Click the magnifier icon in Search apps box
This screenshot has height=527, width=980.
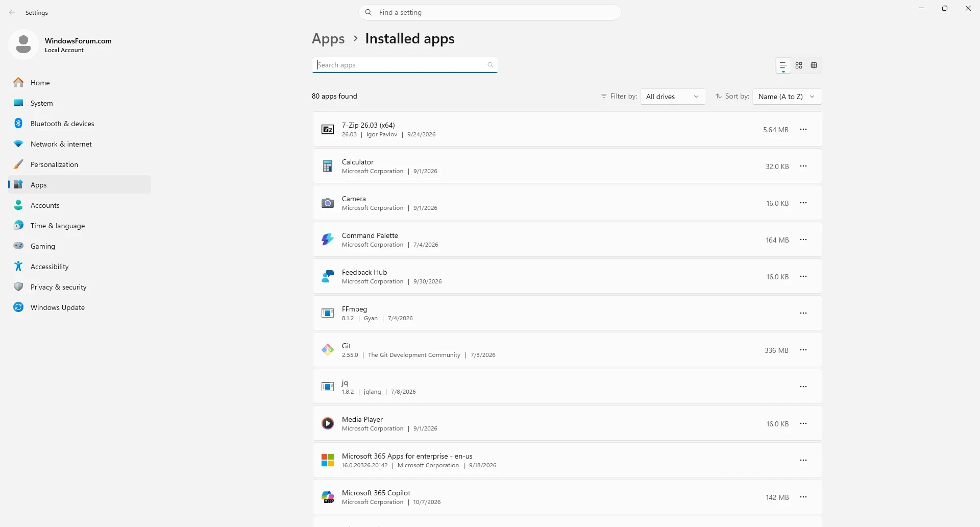[491, 65]
